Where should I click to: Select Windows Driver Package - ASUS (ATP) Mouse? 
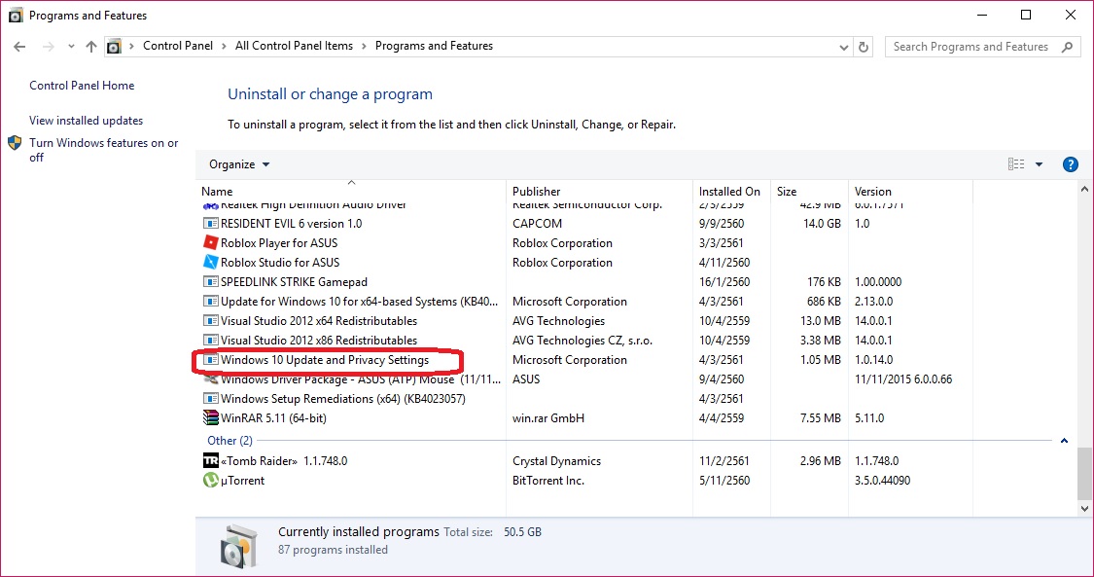(361, 380)
